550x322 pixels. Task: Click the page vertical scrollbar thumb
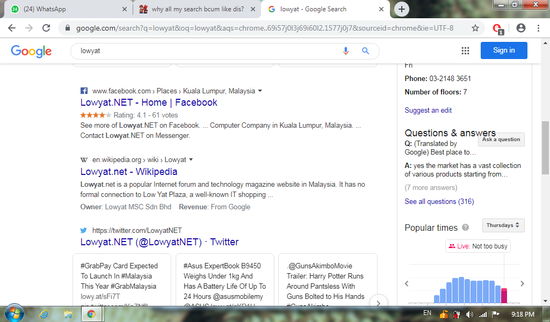pos(545,148)
